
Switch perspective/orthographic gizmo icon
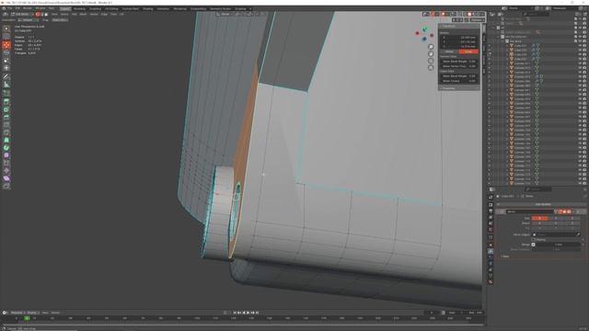[431, 67]
